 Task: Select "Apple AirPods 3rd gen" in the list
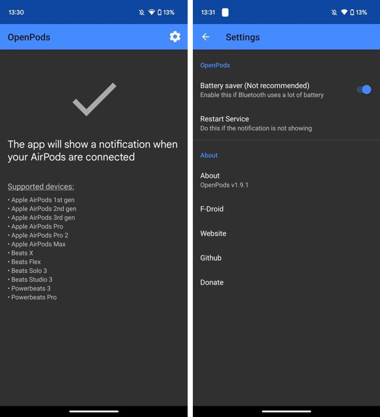click(43, 218)
